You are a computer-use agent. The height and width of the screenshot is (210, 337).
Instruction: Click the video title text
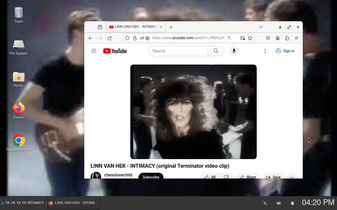click(x=160, y=166)
